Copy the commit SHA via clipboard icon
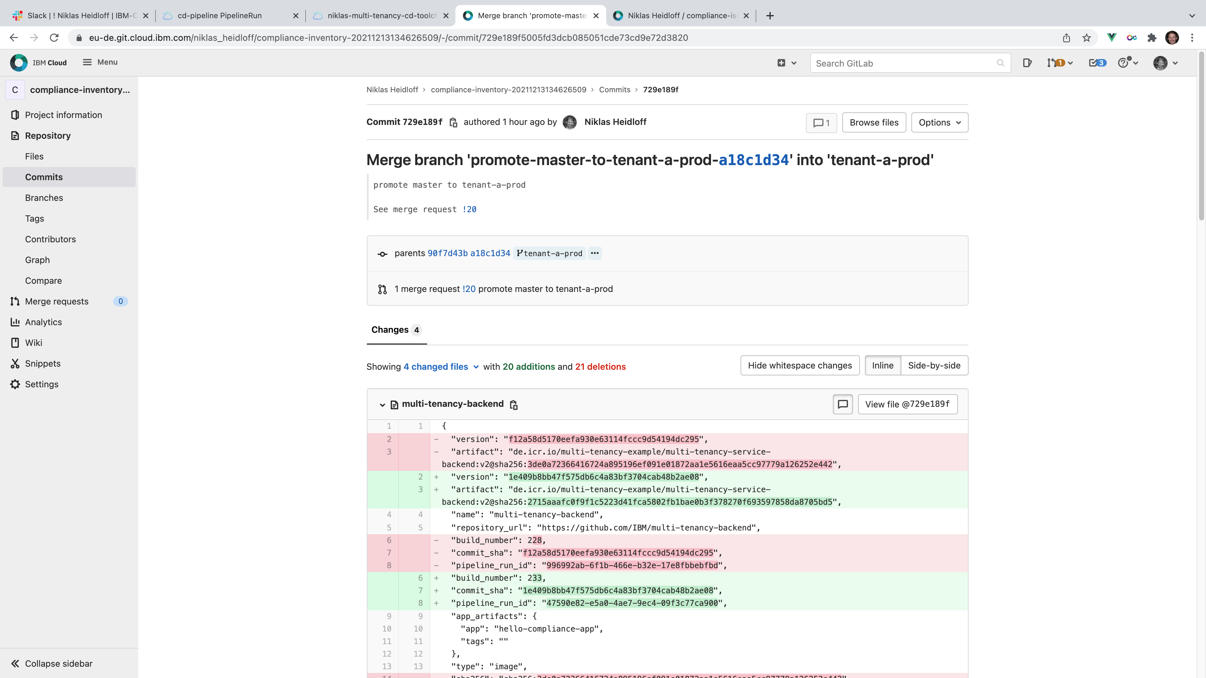The image size is (1206, 678). point(453,123)
